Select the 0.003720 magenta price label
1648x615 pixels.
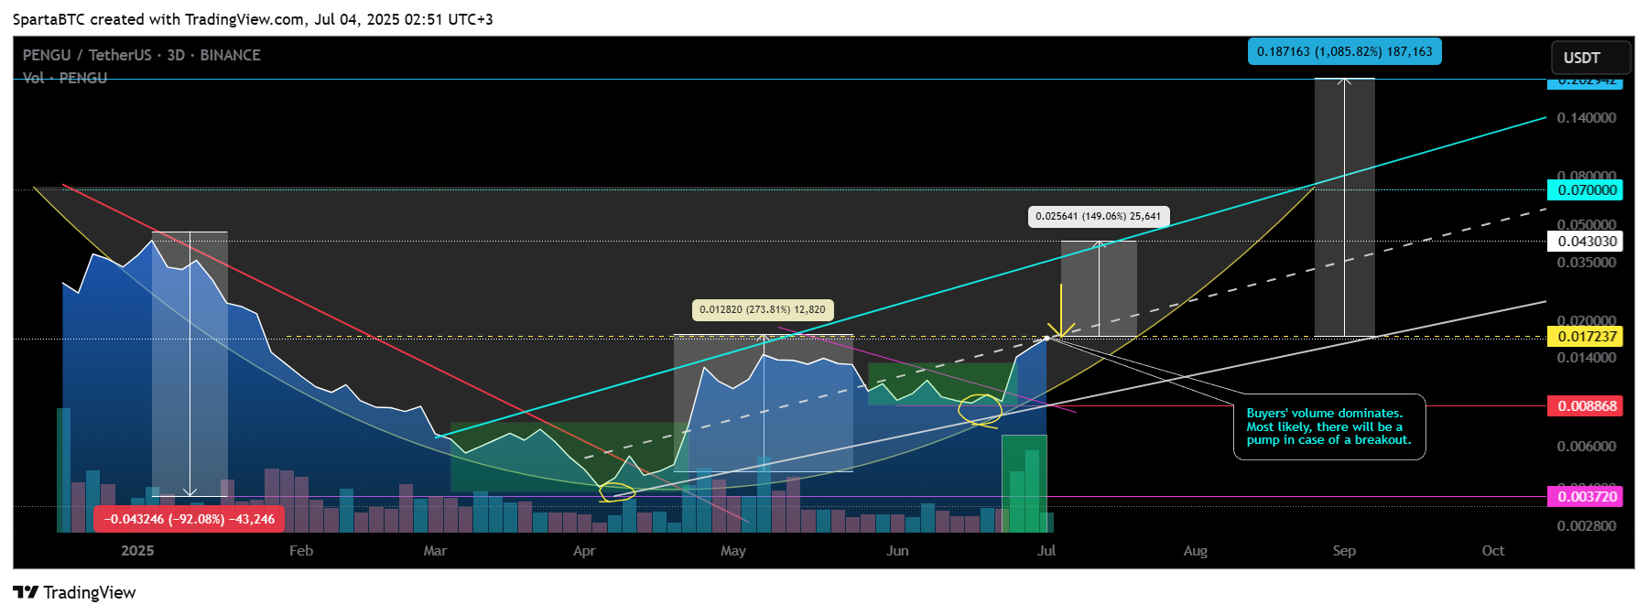click(1584, 496)
